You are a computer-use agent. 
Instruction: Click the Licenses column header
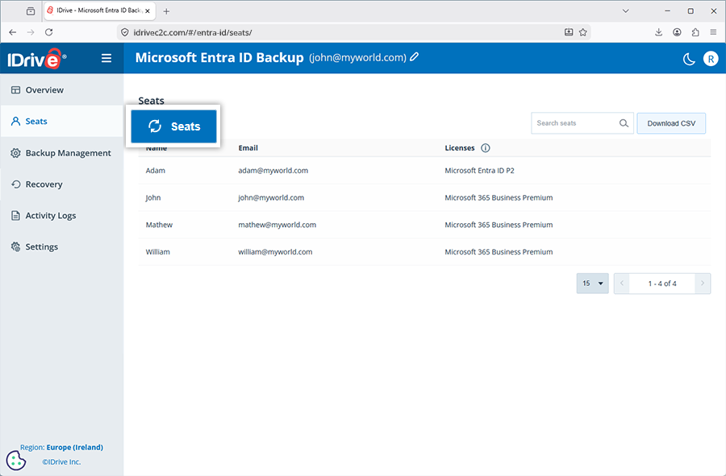point(459,148)
